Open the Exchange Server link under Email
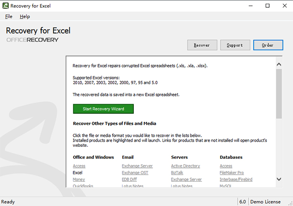Screen dimensions: 293x206 137,166
